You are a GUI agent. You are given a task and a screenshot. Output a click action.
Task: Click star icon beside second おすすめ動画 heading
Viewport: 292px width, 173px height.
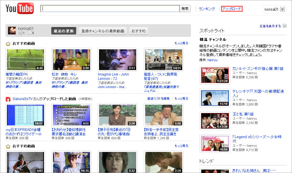click(x=8, y=146)
